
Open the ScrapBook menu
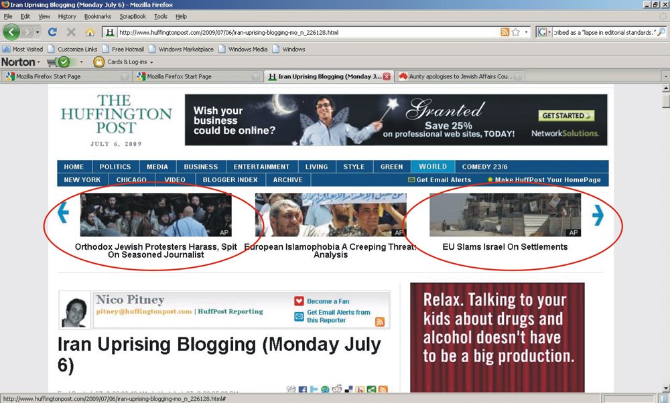(133, 16)
